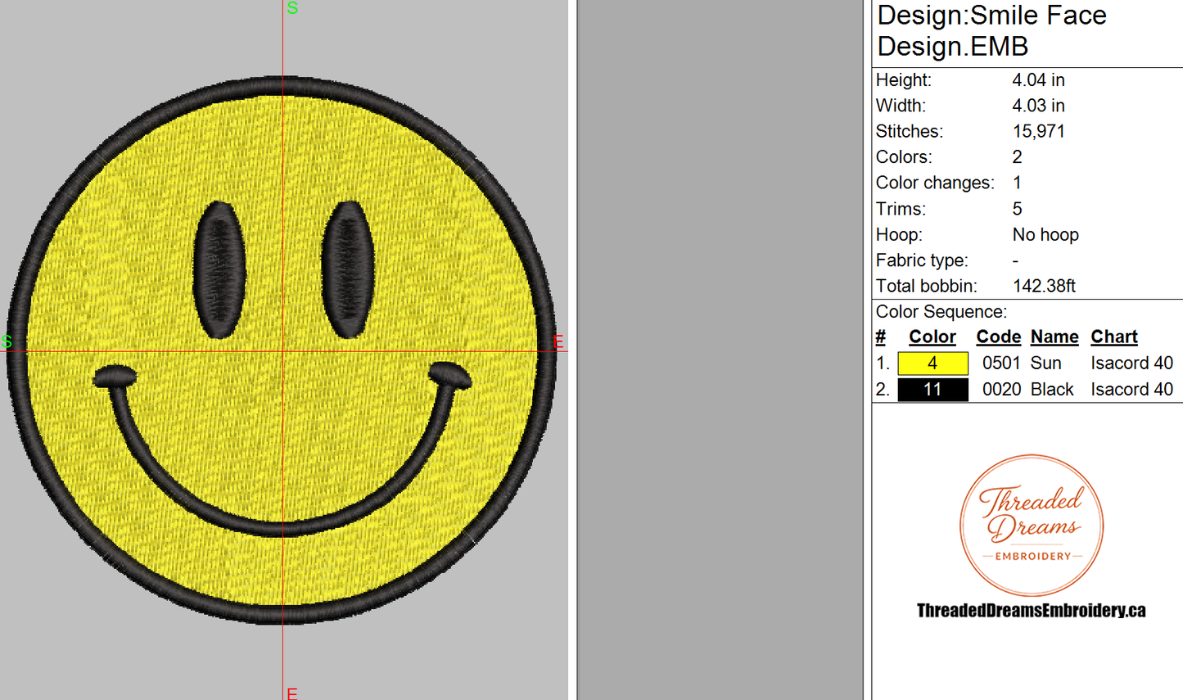Click the green S start marker at top

pyautogui.click(x=292, y=8)
